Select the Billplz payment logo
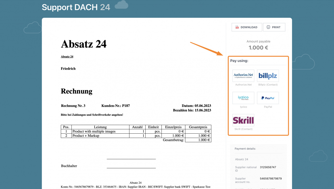The image size is (334, 189). [268, 76]
